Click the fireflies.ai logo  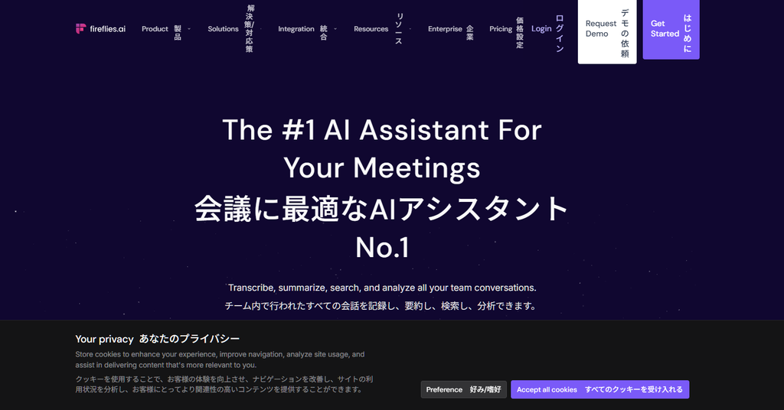(100, 29)
